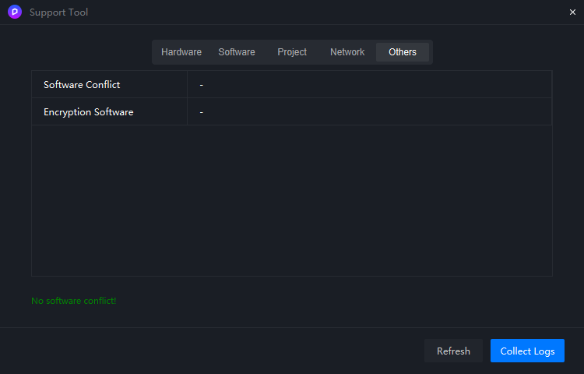Click the Software Conflict row label

tap(82, 85)
